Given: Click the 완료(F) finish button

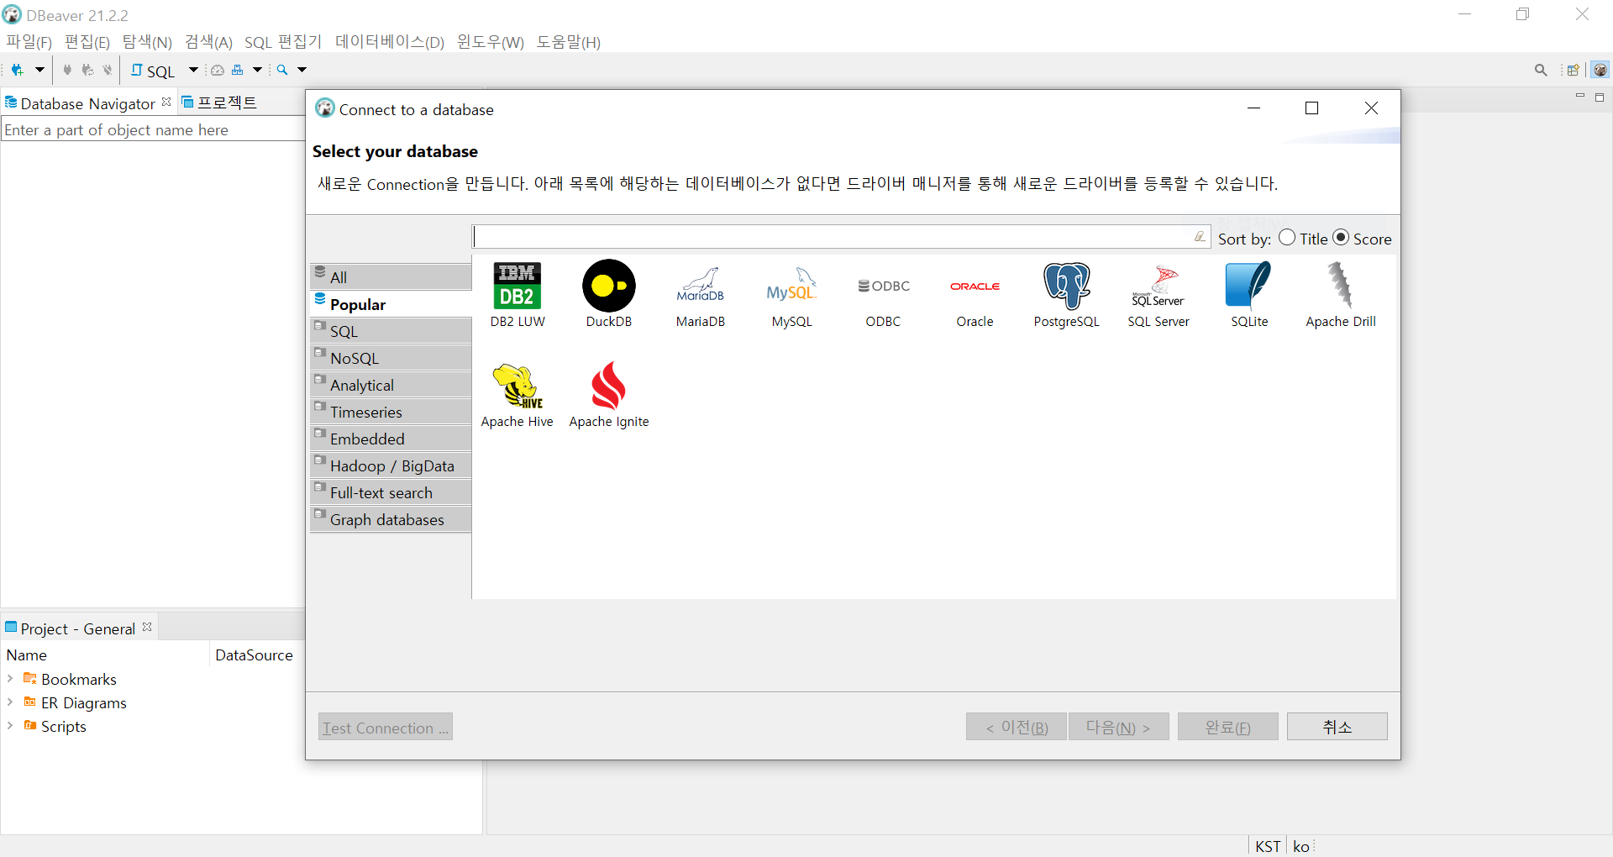Looking at the screenshot, I should (x=1227, y=727).
